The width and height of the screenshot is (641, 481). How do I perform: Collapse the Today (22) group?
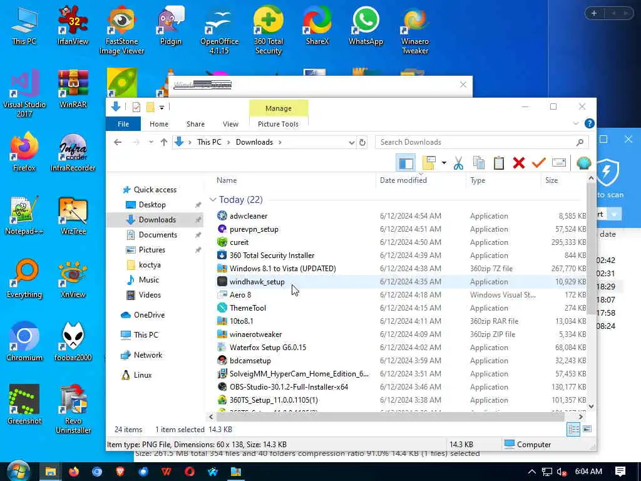213,200
